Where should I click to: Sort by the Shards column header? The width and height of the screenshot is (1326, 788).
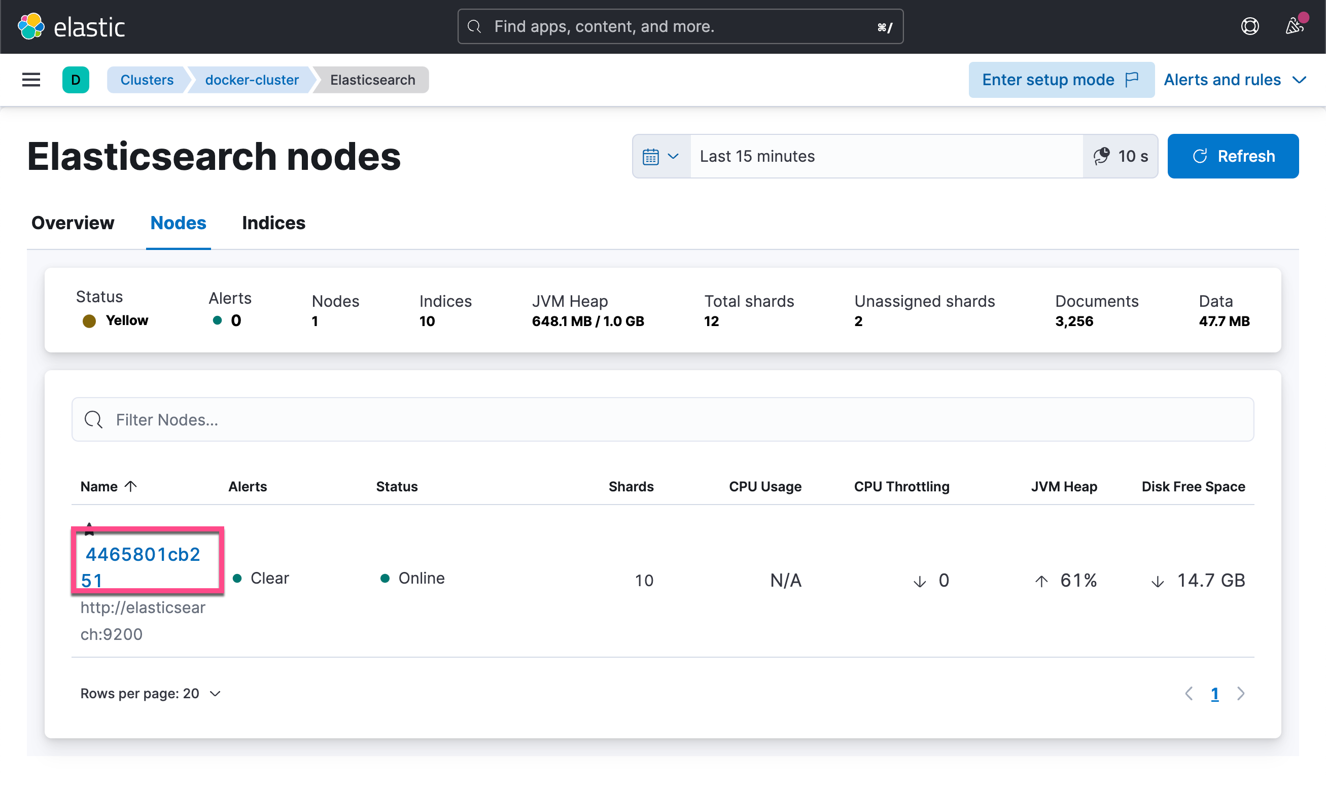pyautogui.click(x=631, y=486)
